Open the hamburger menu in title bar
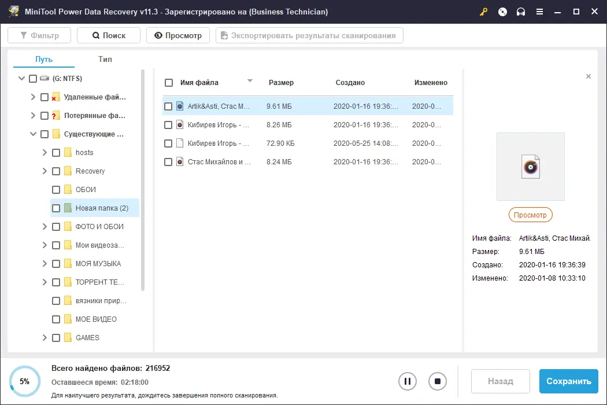This screenshot has width=607, height=405. 539,12
